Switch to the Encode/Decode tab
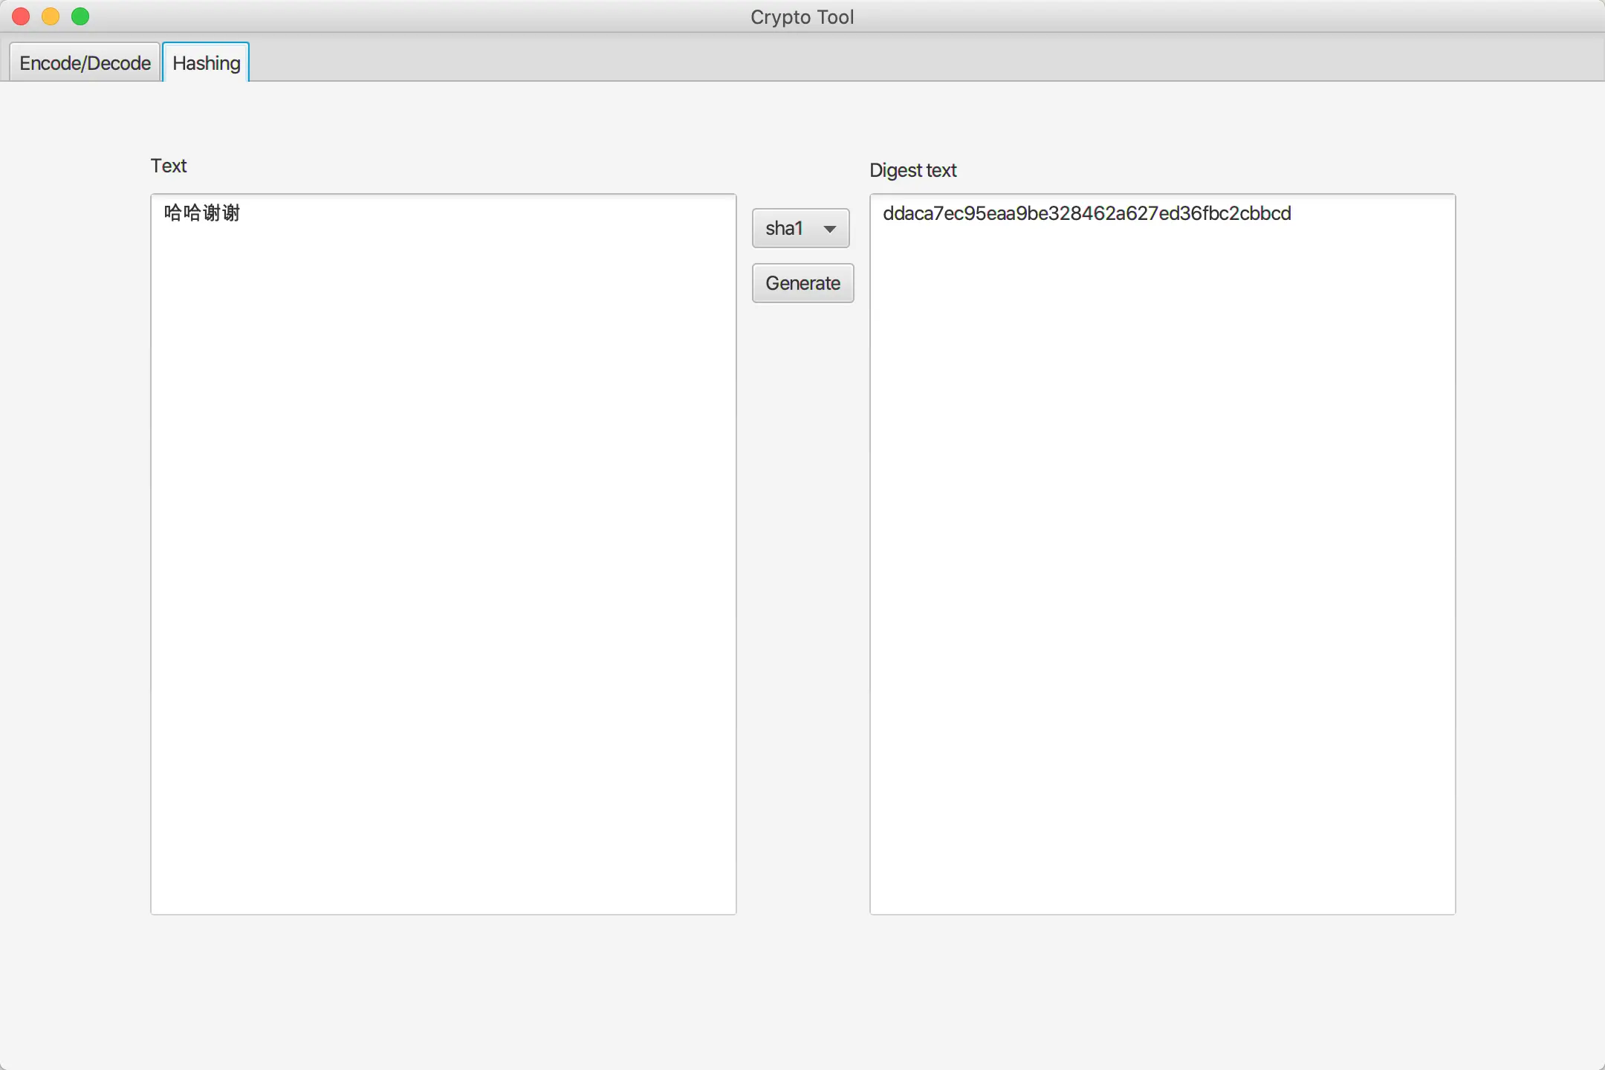This screenshot has width=1605, height=1070. (85, 63)
